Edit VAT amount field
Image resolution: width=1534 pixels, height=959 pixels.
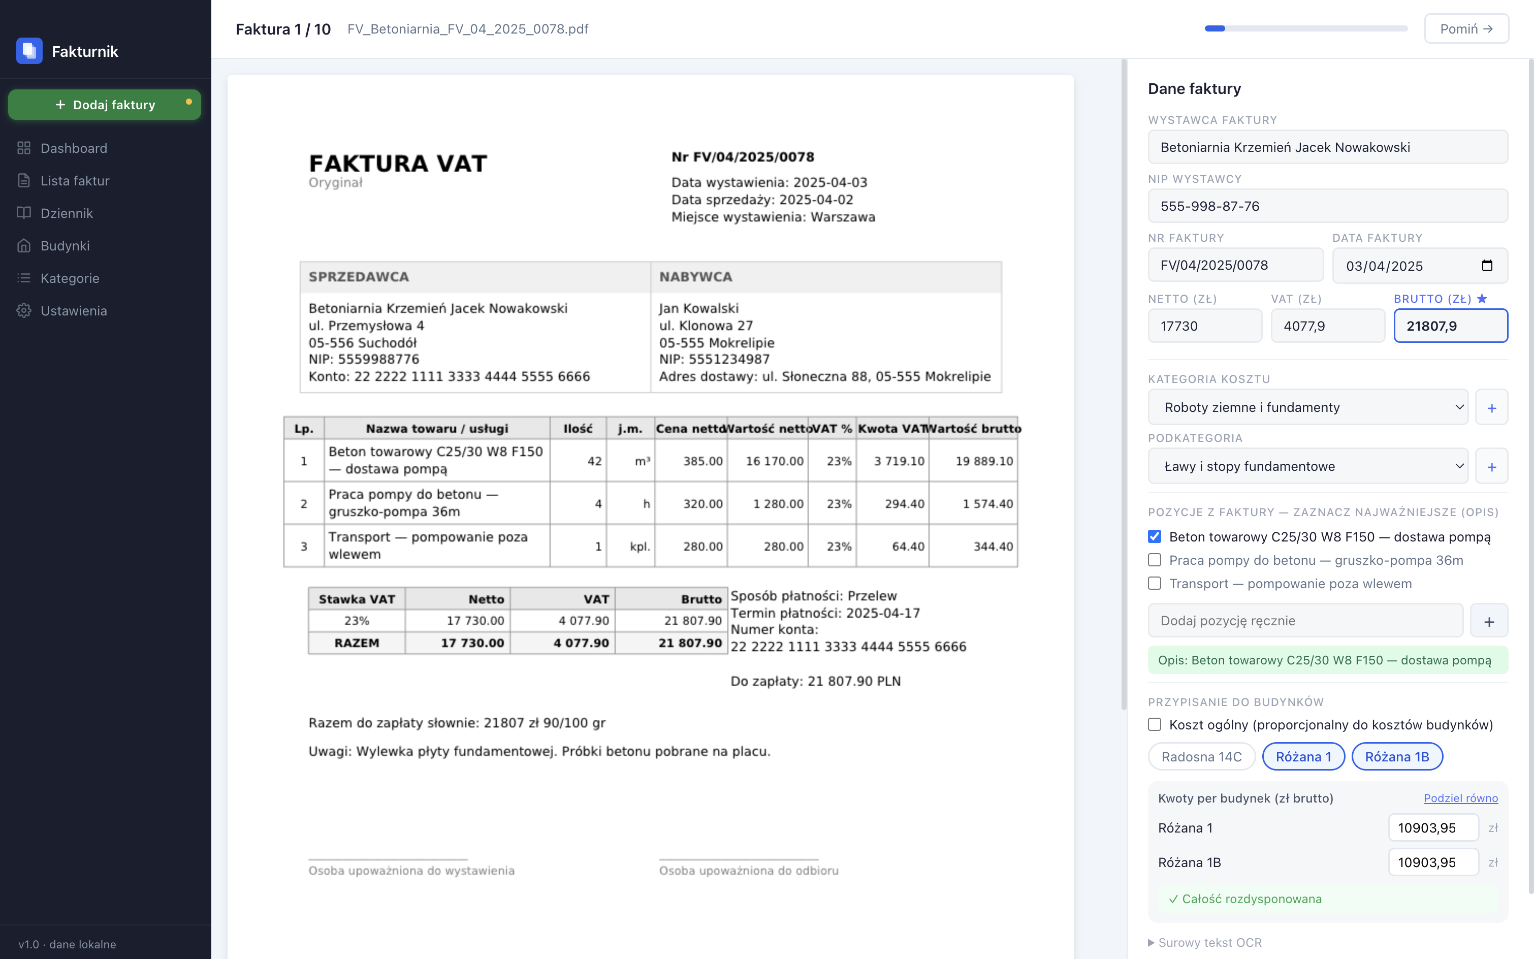point(1327,326)
